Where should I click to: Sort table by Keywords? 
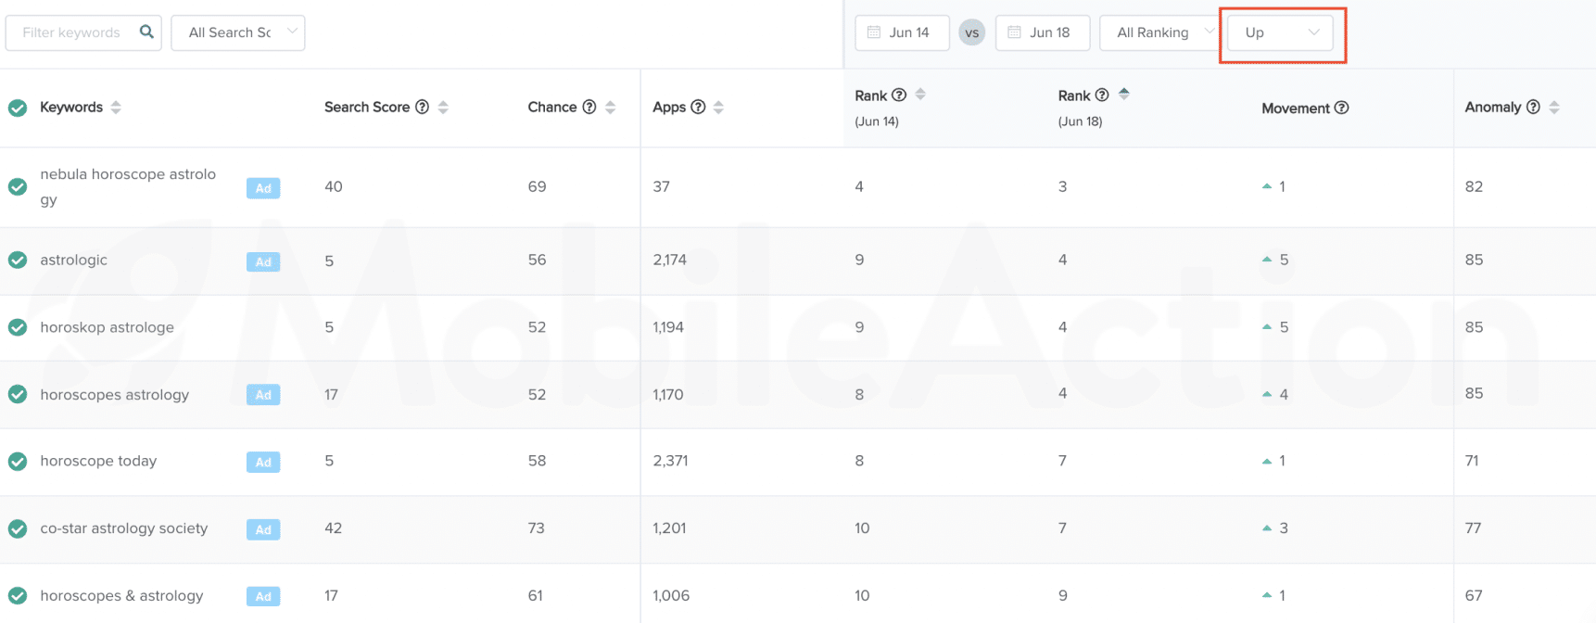(x=116, y=108)
